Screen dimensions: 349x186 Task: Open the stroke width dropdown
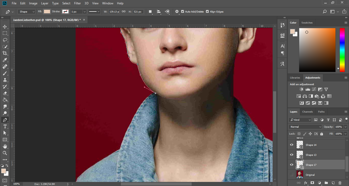tap(85, 12)
